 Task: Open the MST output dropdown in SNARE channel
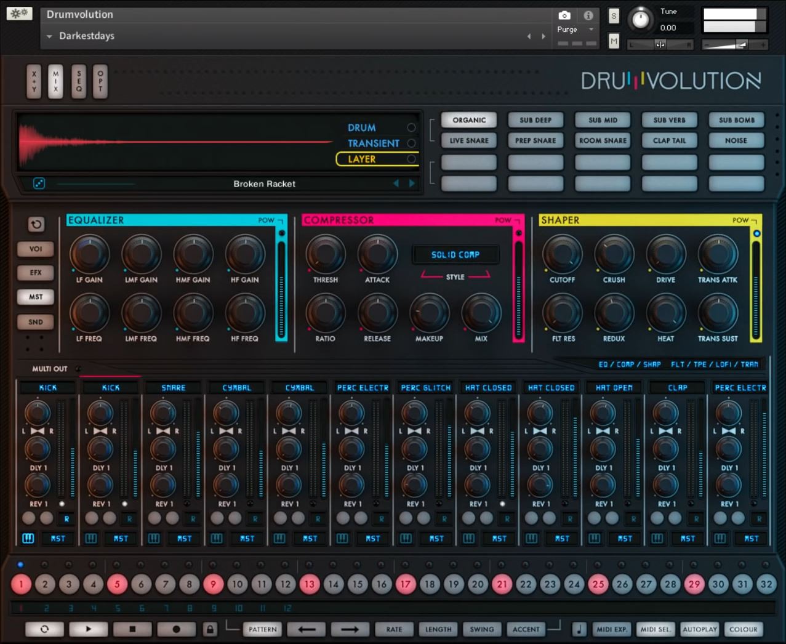click(184, 539)
